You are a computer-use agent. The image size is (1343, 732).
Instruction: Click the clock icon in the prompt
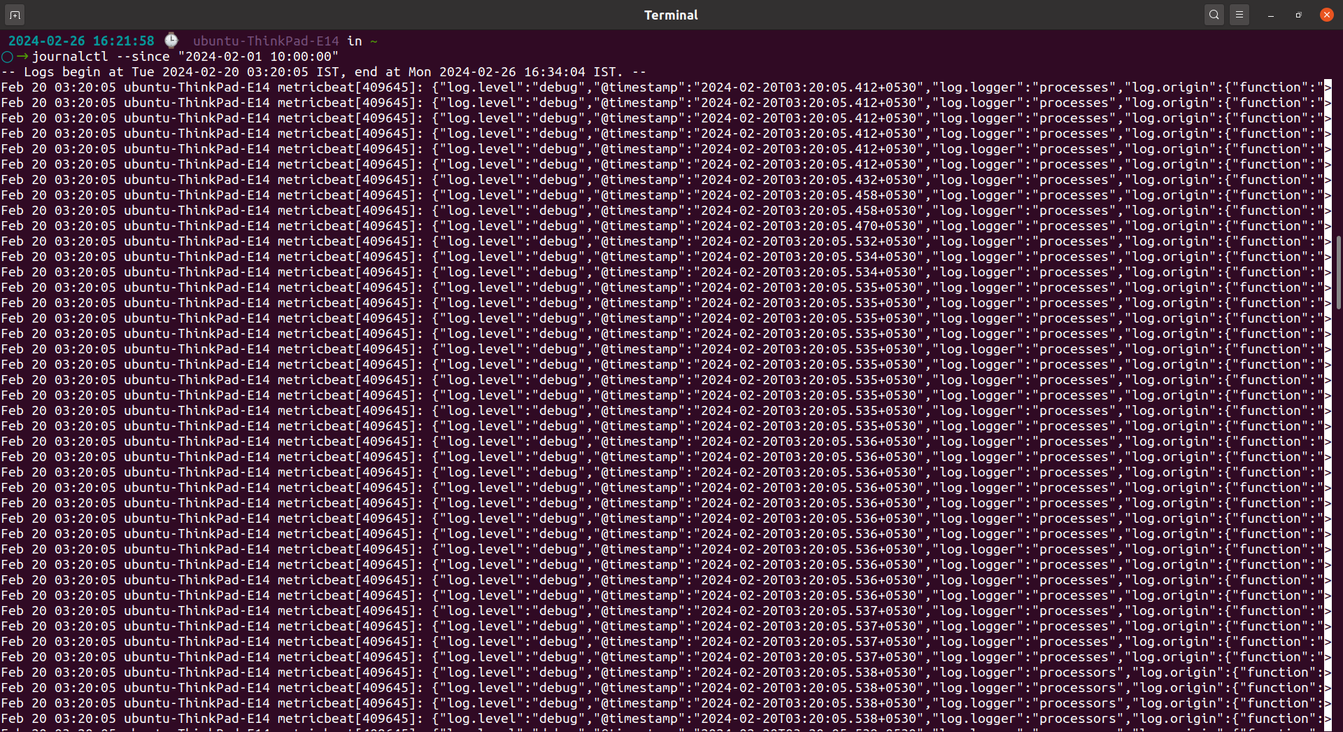tap(171, 41)
